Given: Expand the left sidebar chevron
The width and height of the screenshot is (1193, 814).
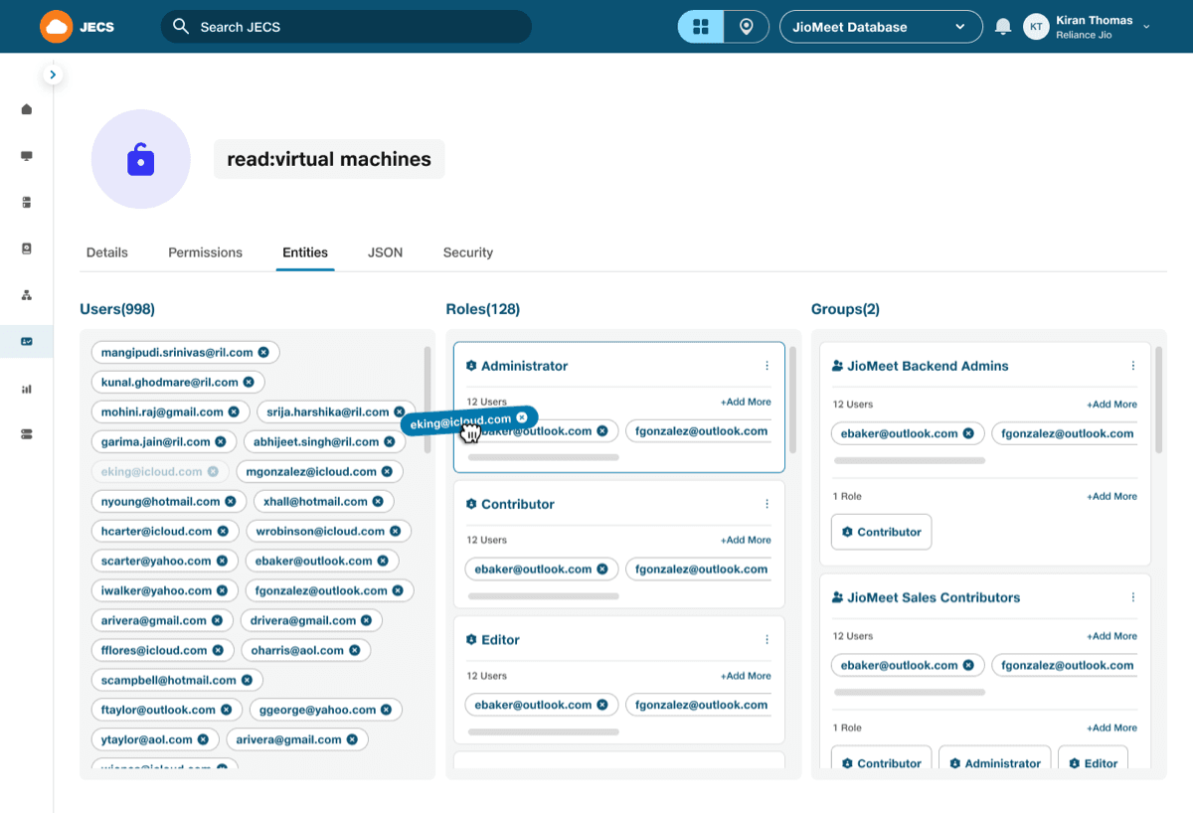Looking at the screenshot, I should coord(53,75).
